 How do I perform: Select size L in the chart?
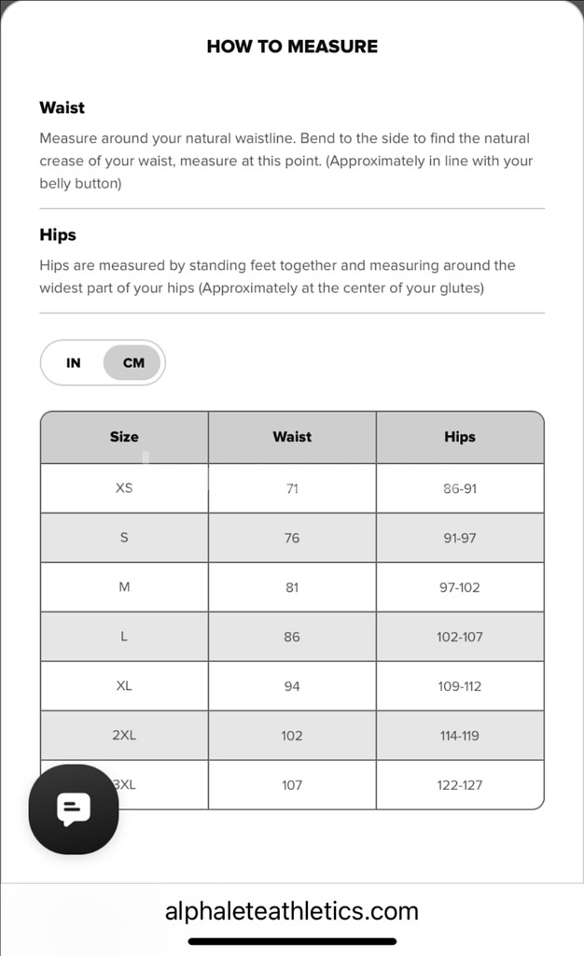123,636
